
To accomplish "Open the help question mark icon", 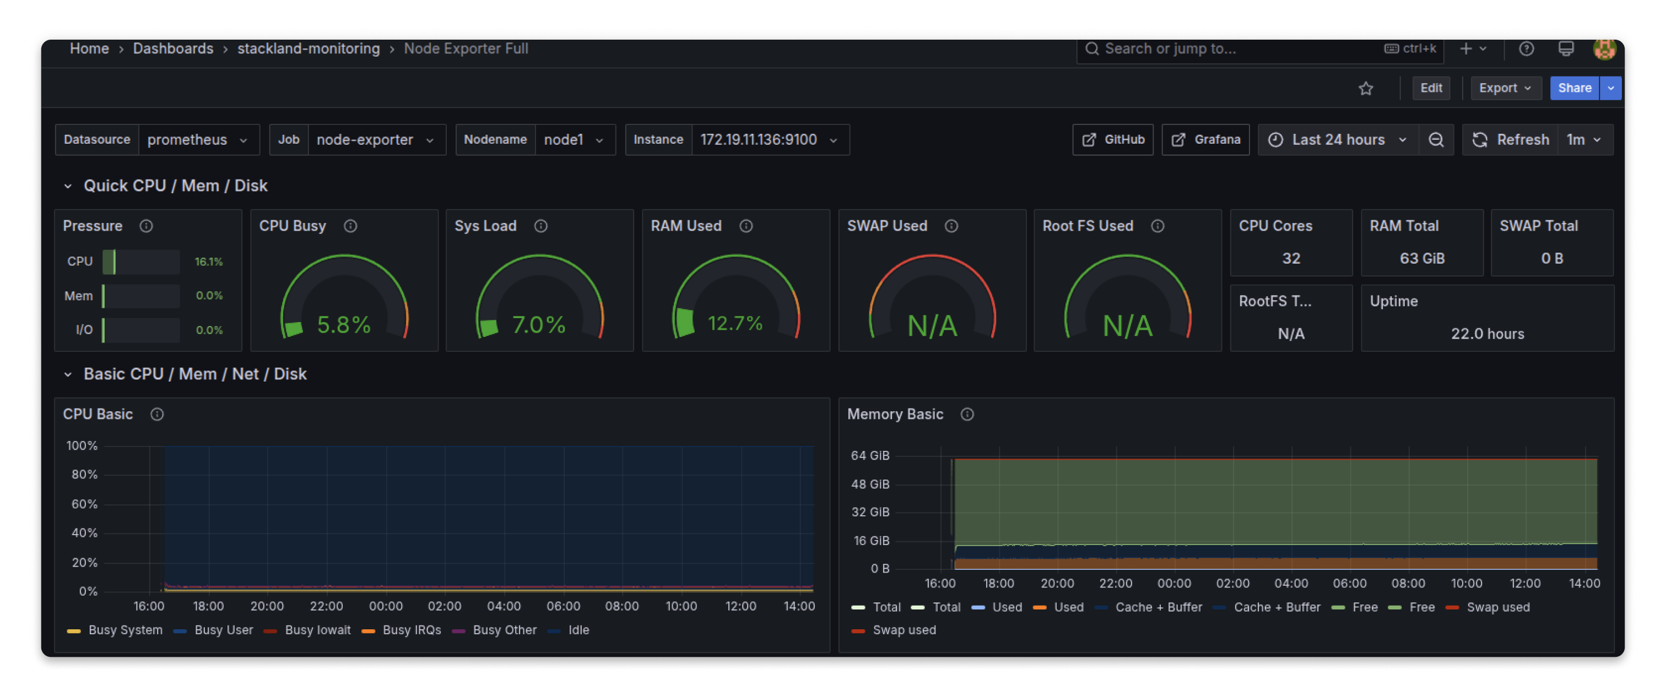I will pyautogui.click(x=1526, y=48).
